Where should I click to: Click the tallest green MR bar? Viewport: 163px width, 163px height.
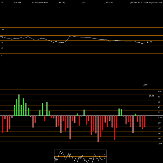tap(19, 105)
